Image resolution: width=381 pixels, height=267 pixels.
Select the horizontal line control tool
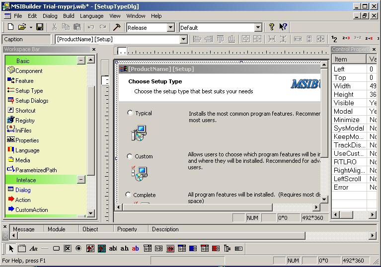pyautogui.click(x=45, y=248)
